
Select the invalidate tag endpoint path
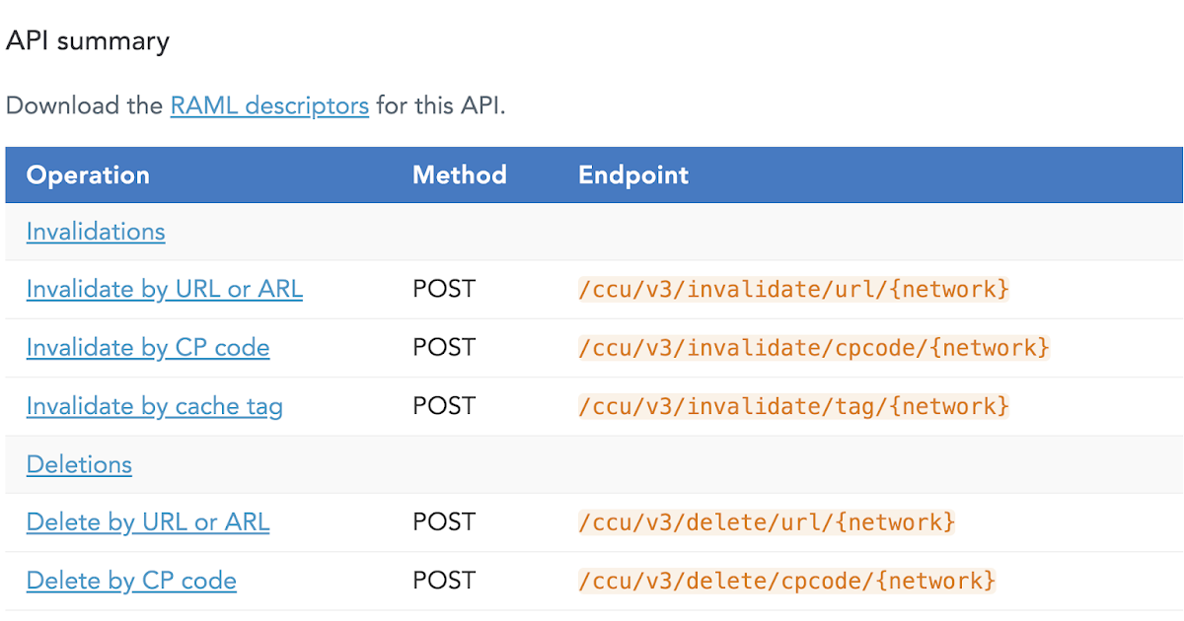(794, 406)
